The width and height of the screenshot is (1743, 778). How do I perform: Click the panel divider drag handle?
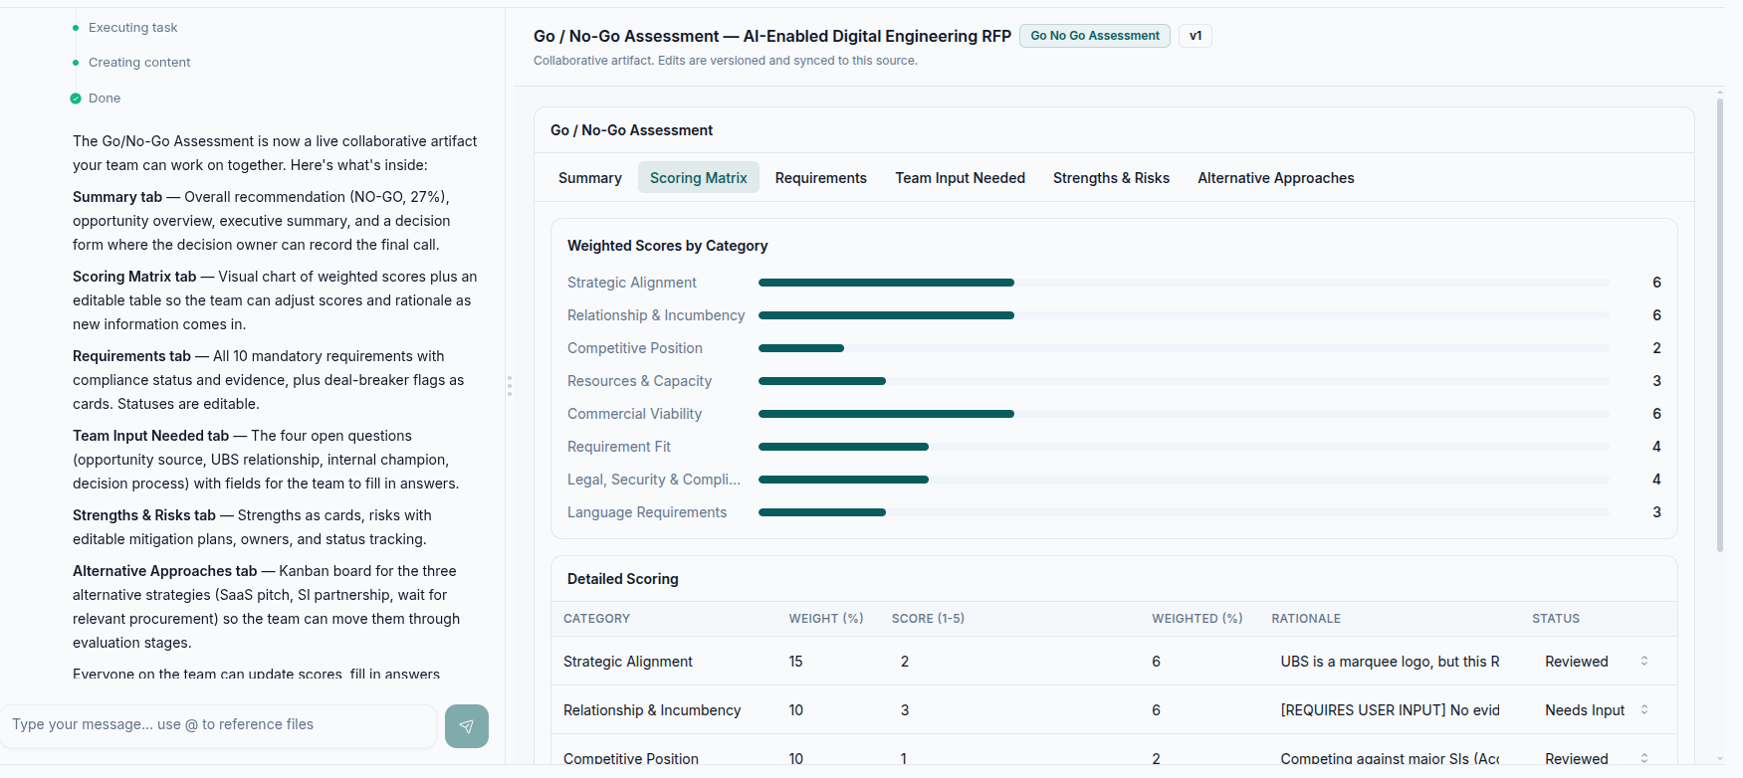[x=509, y=386]
